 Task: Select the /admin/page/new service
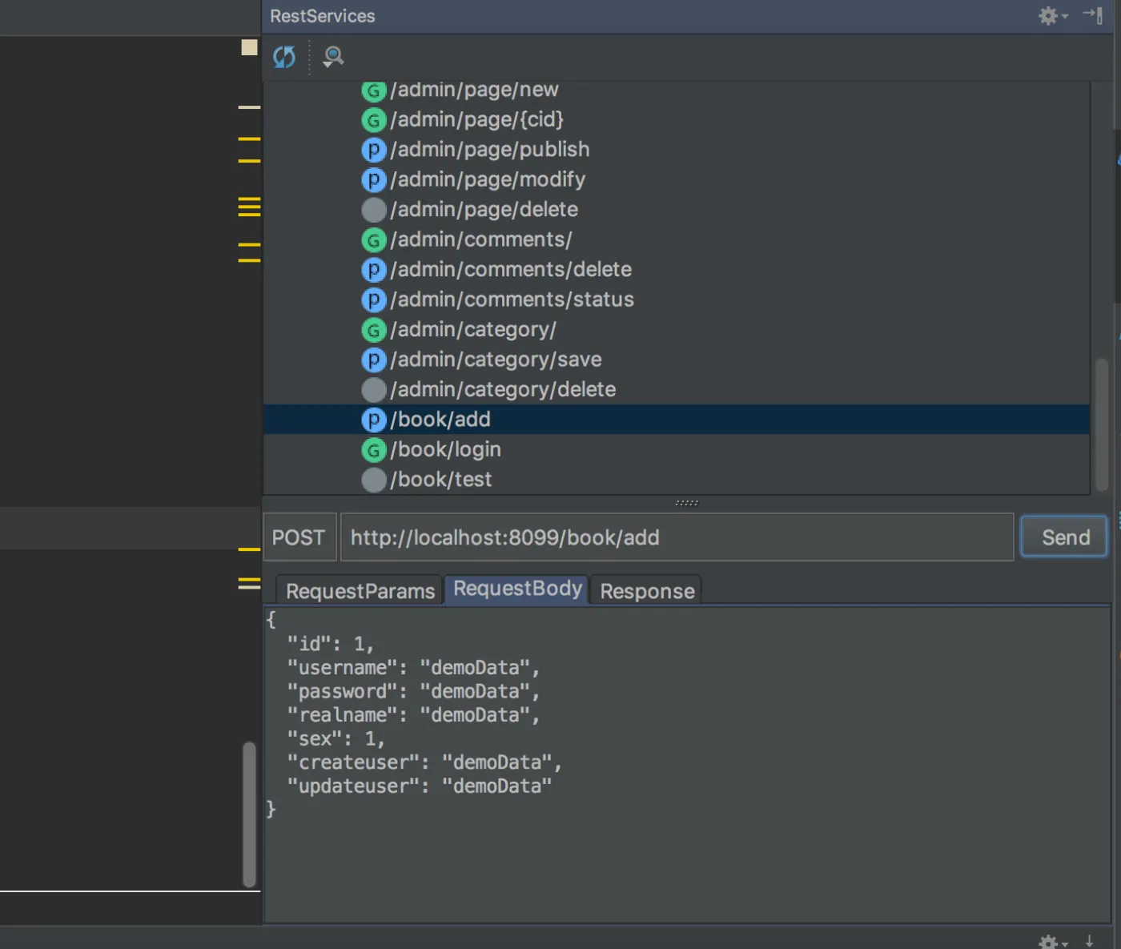click(x=474, y=90)
